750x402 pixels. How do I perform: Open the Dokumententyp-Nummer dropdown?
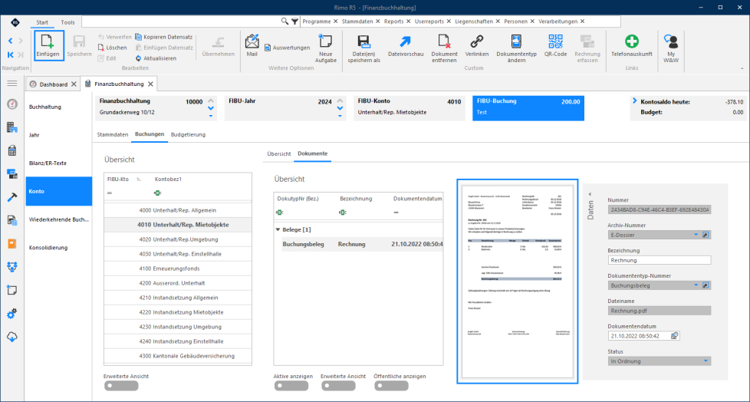click(x=696, y=285)
